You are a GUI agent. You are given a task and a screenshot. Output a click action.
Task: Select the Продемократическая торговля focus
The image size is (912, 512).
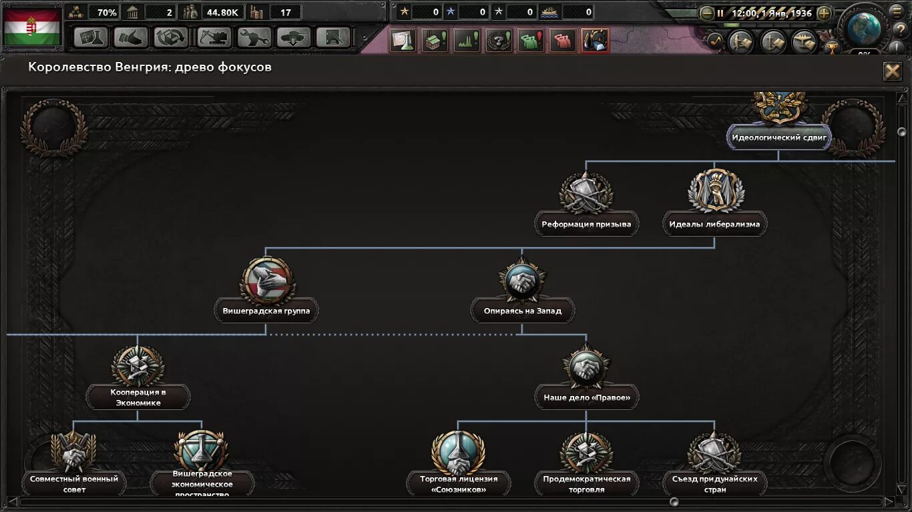[586, 484]
